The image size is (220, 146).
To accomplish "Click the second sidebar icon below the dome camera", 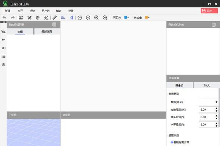I will (x=4, y=40).
